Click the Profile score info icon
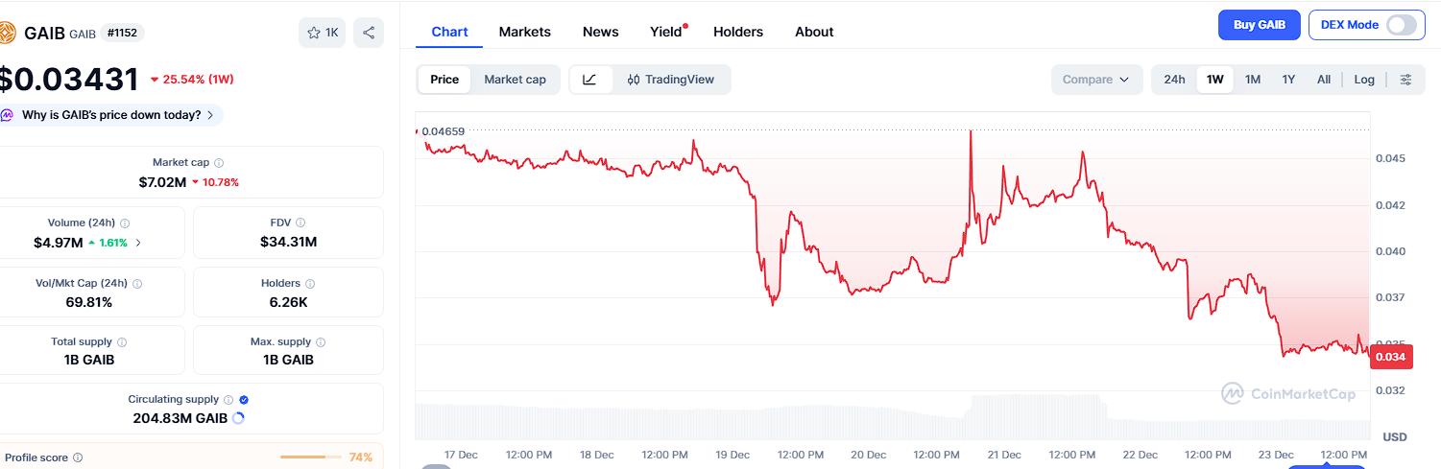The height and width of the screenshot is (469, 1441). (78, 458)
